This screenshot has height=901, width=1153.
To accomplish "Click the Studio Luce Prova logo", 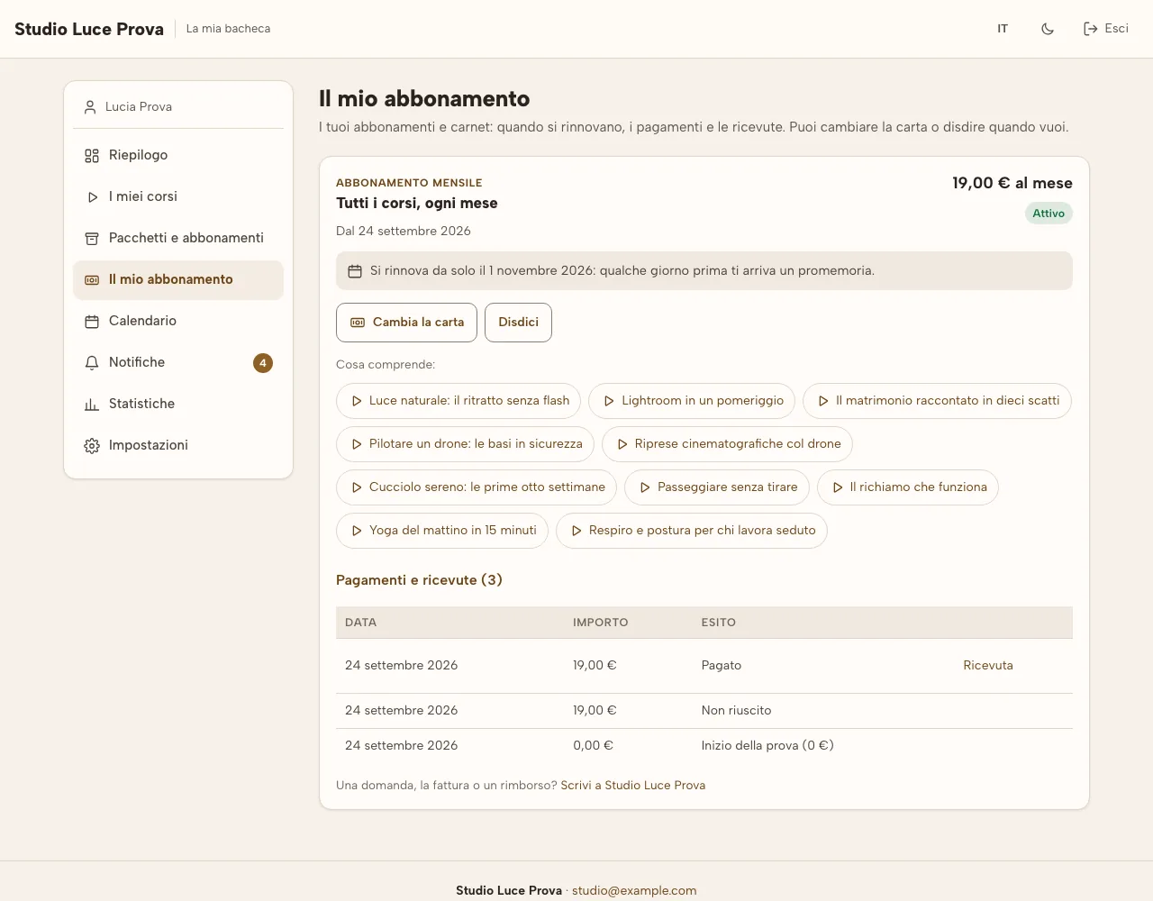I will click(x=89, y=29).
